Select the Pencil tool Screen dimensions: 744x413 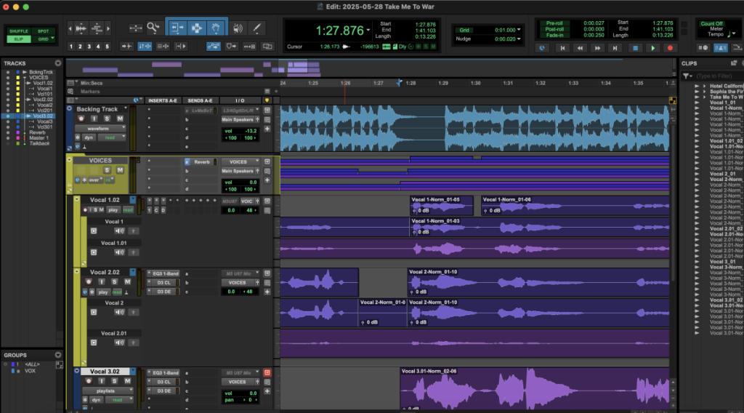(x=257, y=28)
